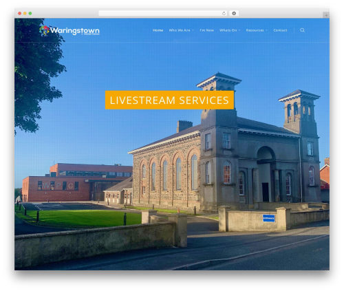This screenshot has height=291, width=344.
Task: Open the search magnifier icon
Action: coord(302,30)
